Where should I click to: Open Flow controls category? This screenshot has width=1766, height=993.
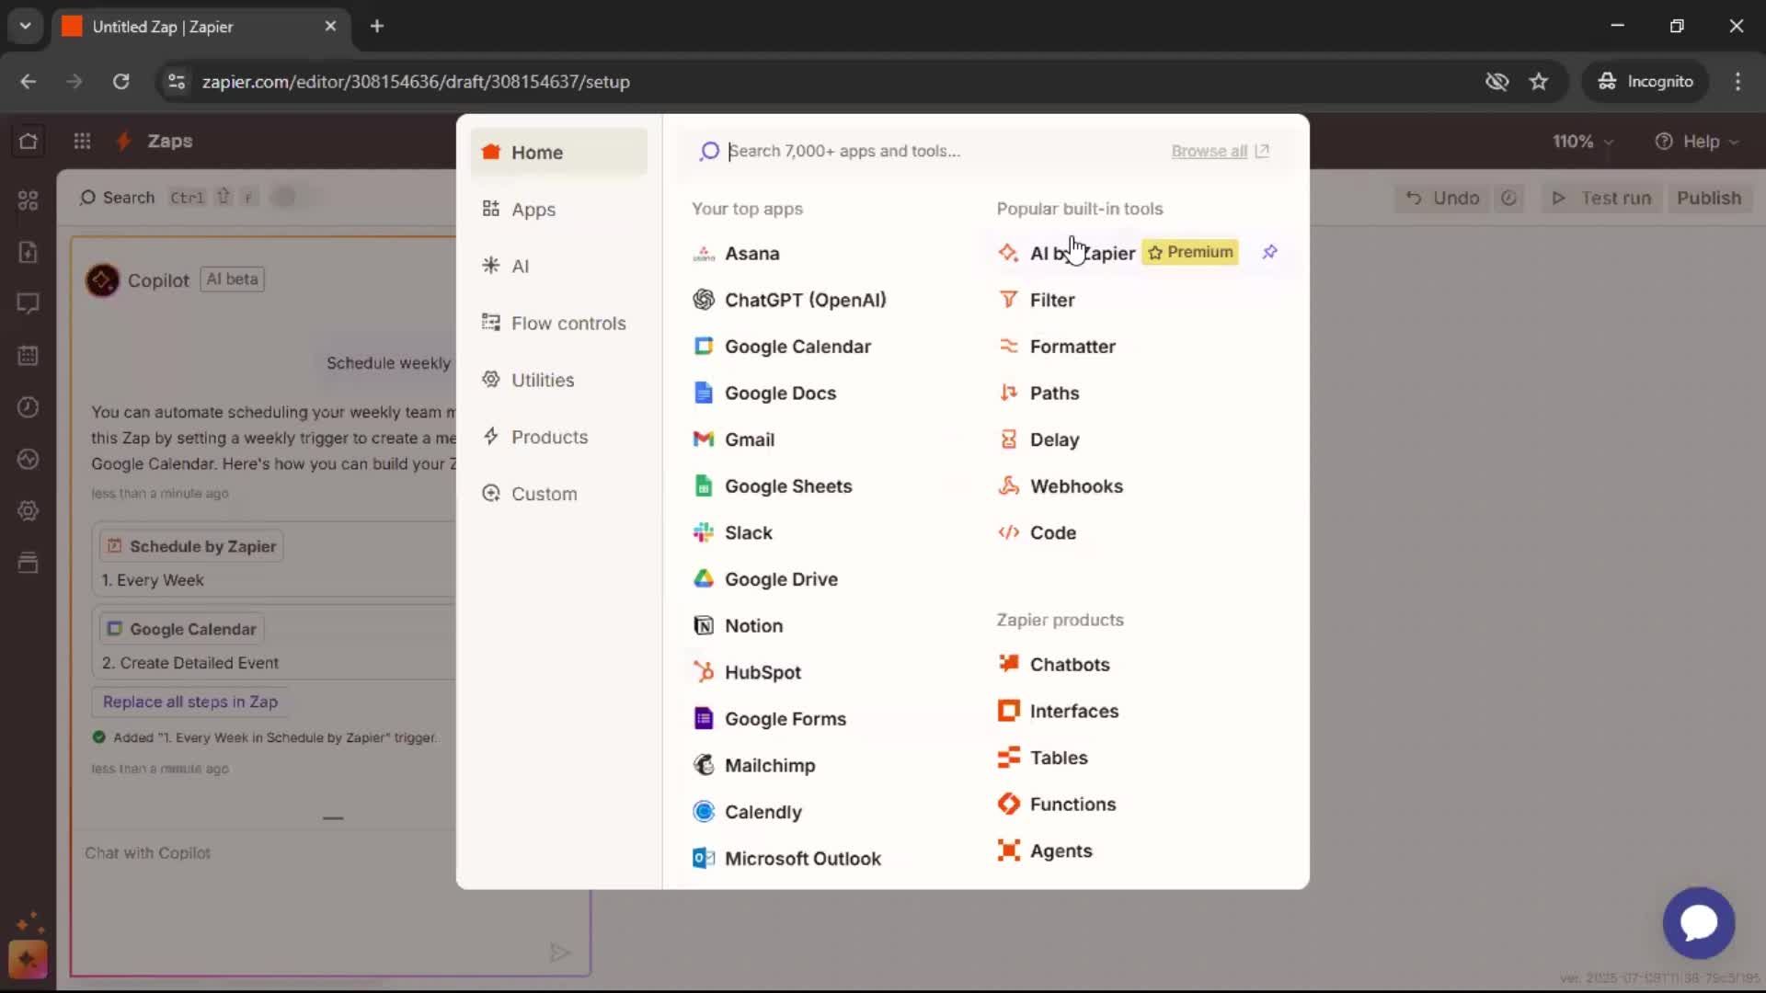pos(558,323)
